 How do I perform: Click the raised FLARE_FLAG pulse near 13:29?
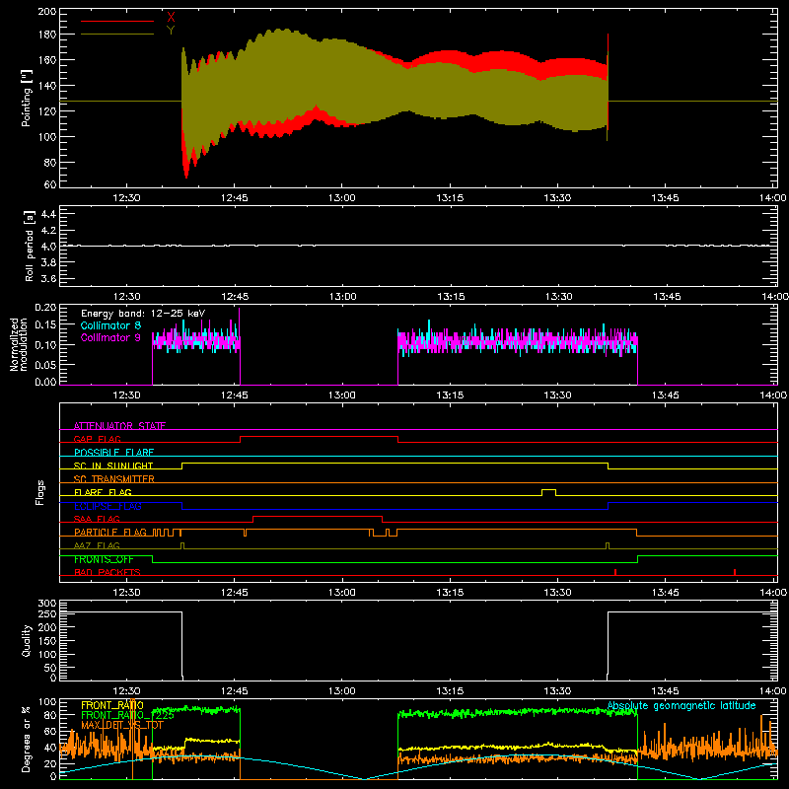(x=548, y=492)
